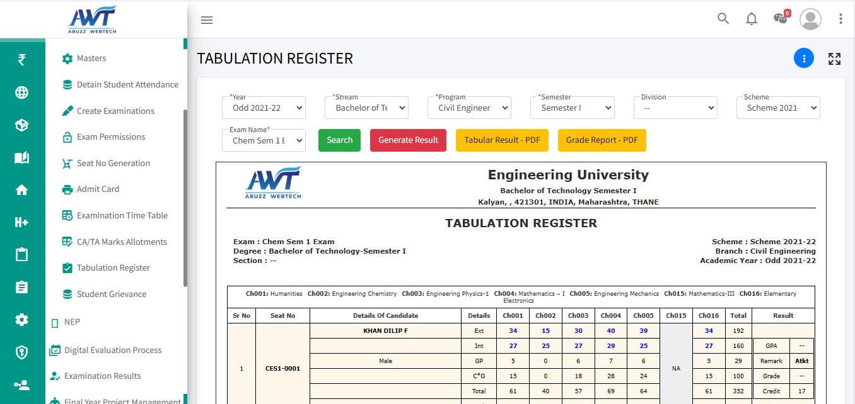Click the rupee fees icon in sidebar
Screen dimensions: 855x404
coord(22,60)
